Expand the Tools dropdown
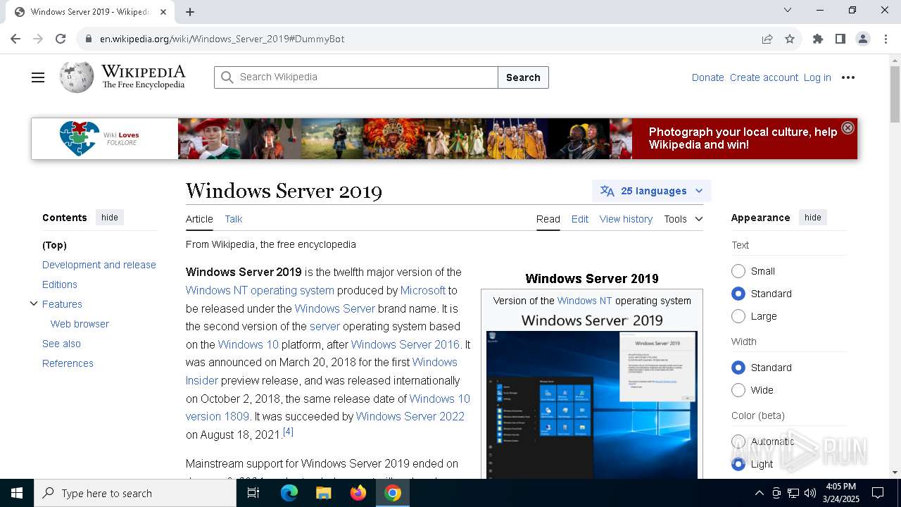901x507 pixels. (x=683, y=219)
